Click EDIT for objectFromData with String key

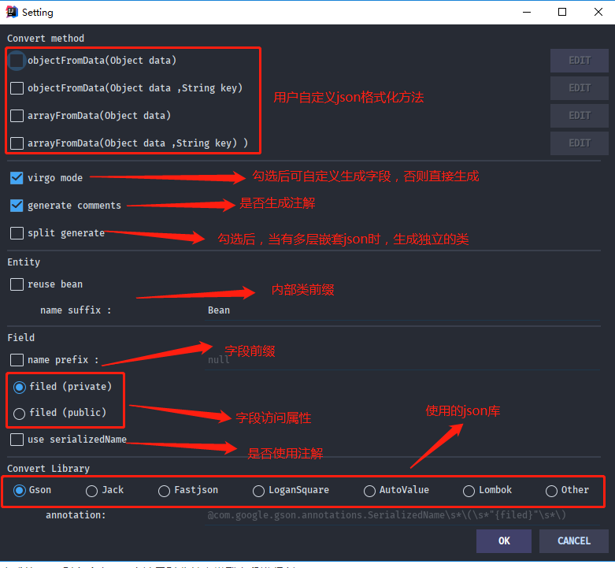coord(580,88)
